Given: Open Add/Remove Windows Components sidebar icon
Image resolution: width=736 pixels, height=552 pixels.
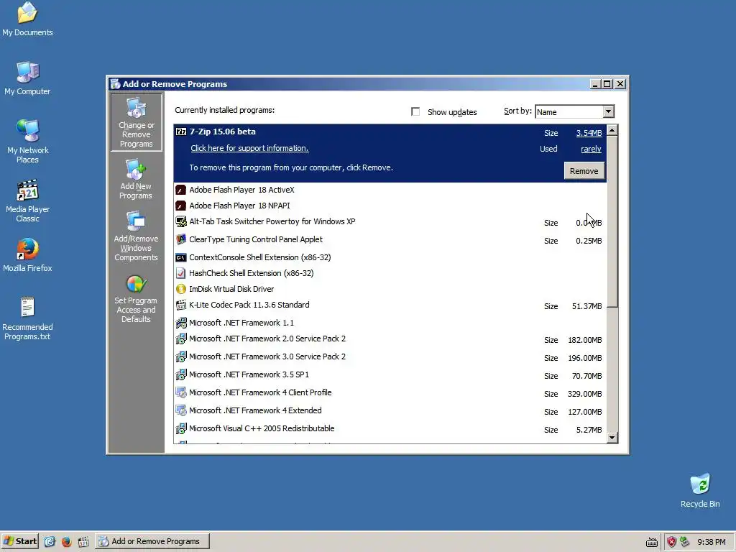Looking at the screenshot, I should (x=136, y=236).
